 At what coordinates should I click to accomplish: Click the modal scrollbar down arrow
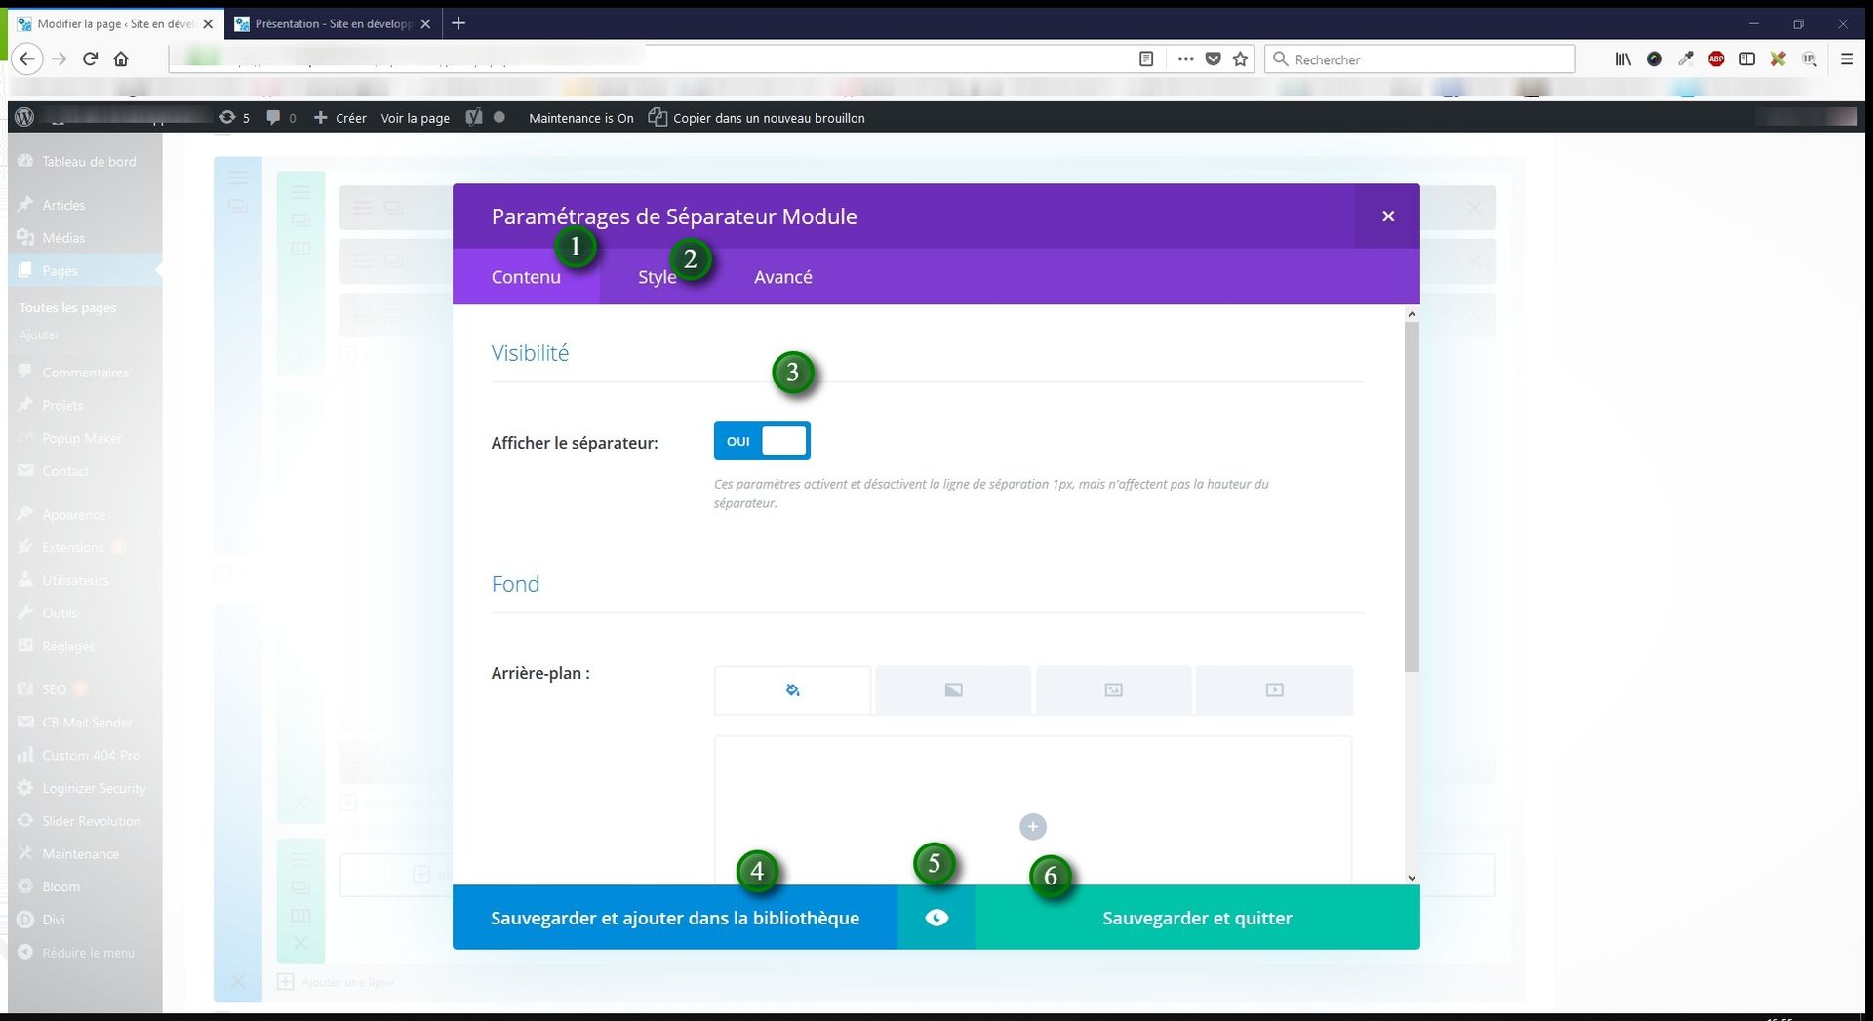[1412, 877]
